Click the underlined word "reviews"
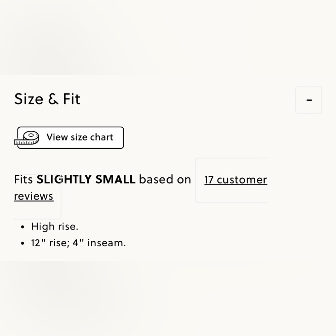Image resolution: width=336 pixels, height=336 pixels. (34, 196)
